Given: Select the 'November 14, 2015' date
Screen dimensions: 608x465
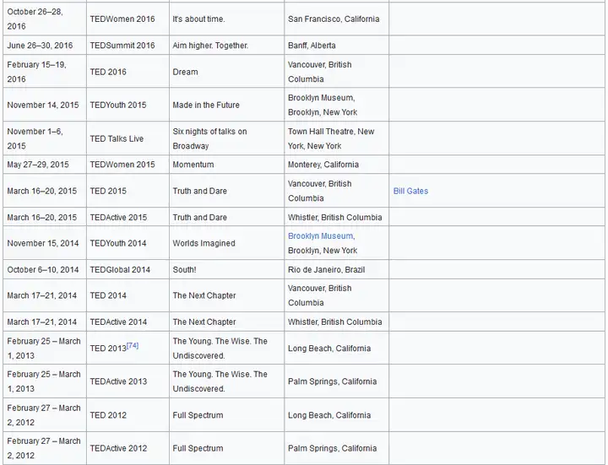Looking at the screenshot, I should 43,105.
